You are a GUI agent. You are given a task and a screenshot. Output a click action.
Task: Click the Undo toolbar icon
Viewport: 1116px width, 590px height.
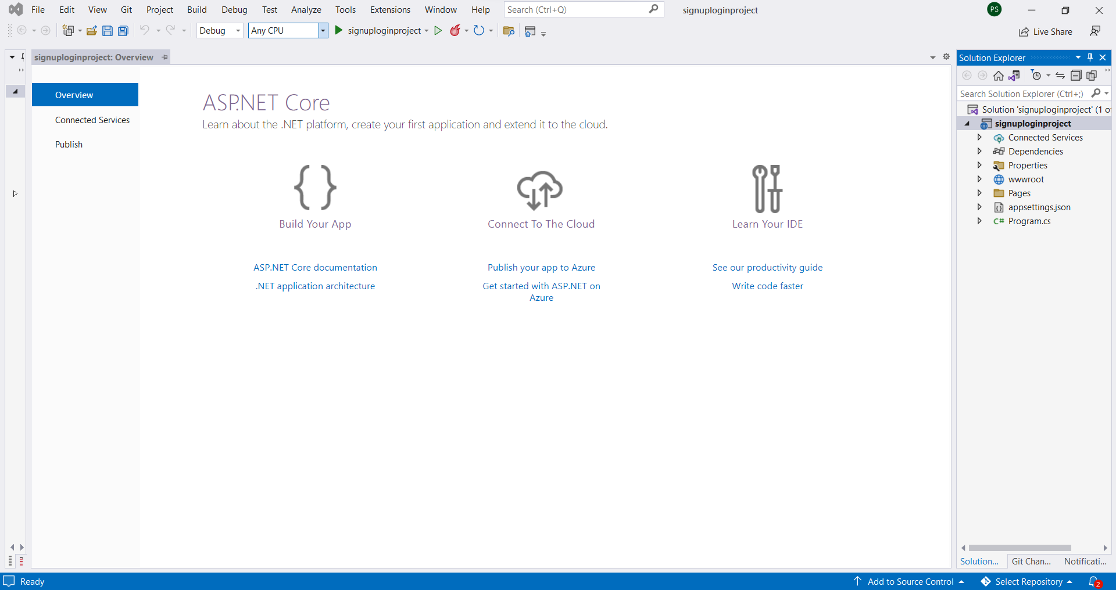coord(145,30)
